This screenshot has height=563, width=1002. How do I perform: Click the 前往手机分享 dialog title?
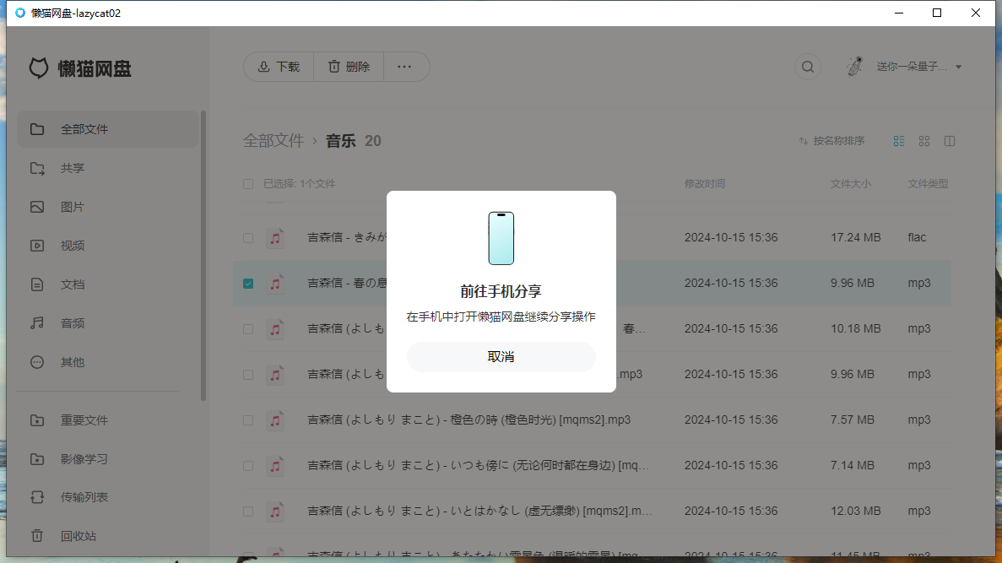coord(501,291)
